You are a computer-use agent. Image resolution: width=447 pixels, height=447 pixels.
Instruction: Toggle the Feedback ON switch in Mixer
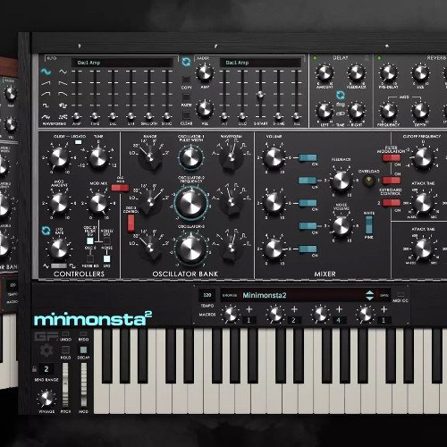(308, 181)
